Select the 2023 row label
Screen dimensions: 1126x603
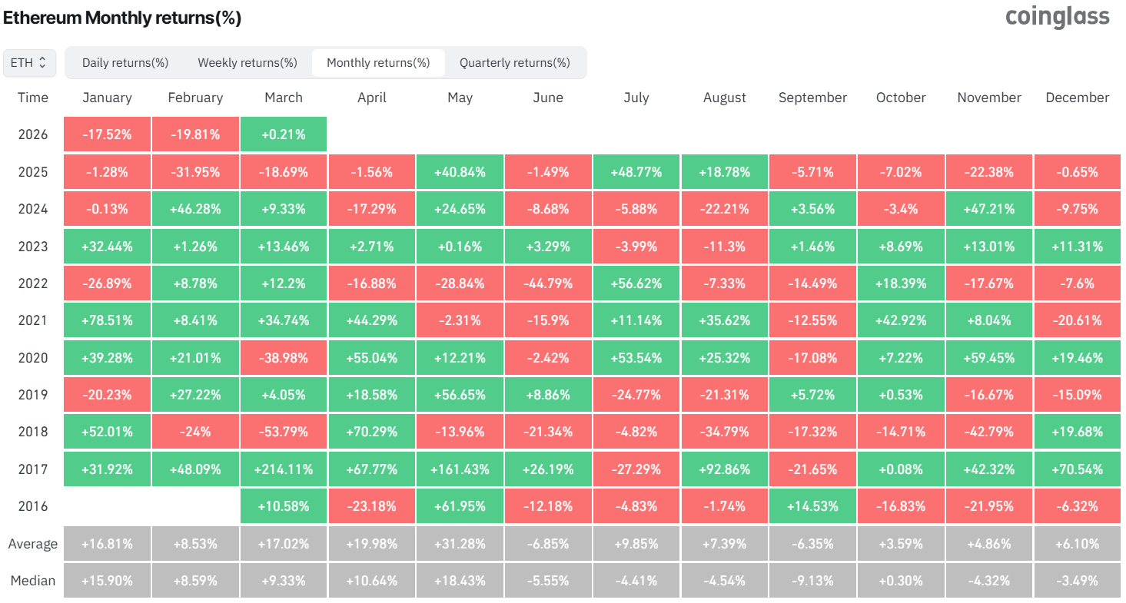tap(32, 247)
